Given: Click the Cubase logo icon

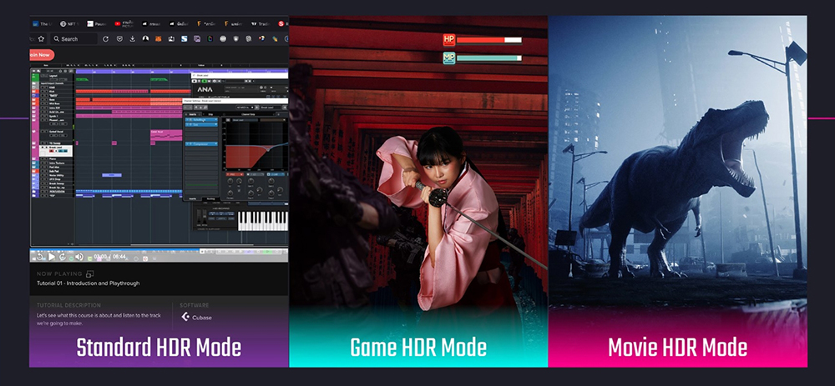Looking at the screenshot, I should tap(186, 317).
